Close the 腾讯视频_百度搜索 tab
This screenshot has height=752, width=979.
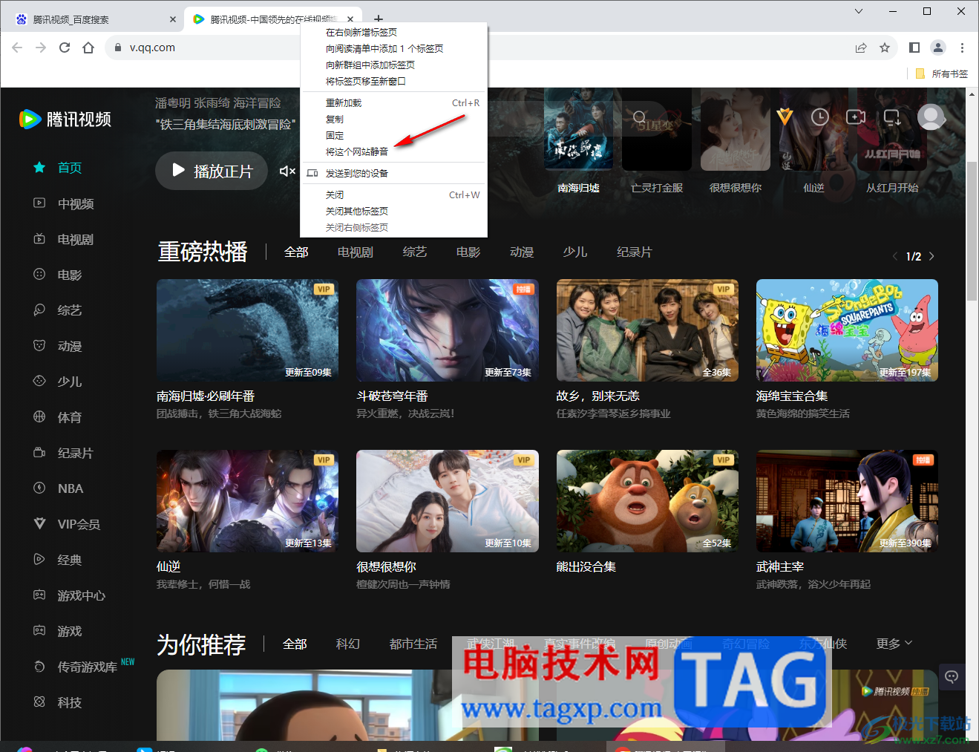pos(173,19)
